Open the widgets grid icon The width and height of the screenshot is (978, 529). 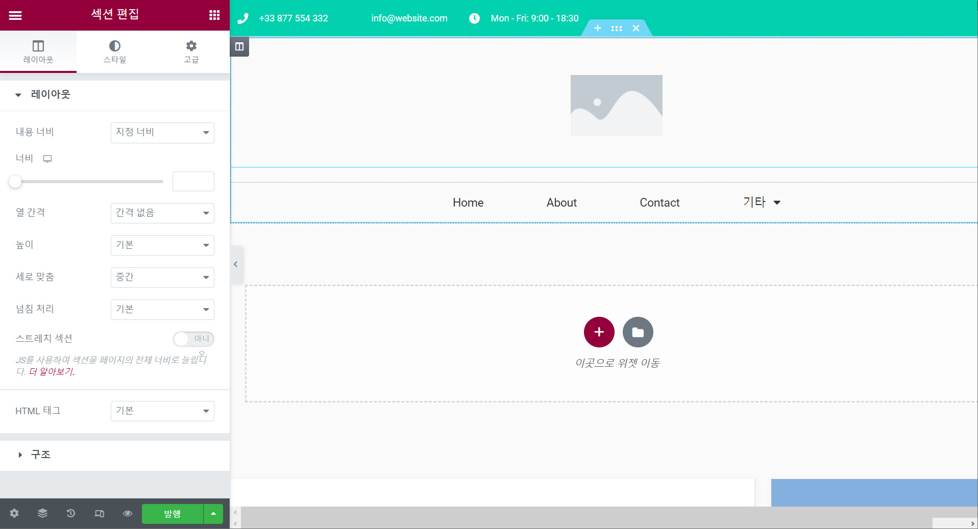tap(214, 15)
